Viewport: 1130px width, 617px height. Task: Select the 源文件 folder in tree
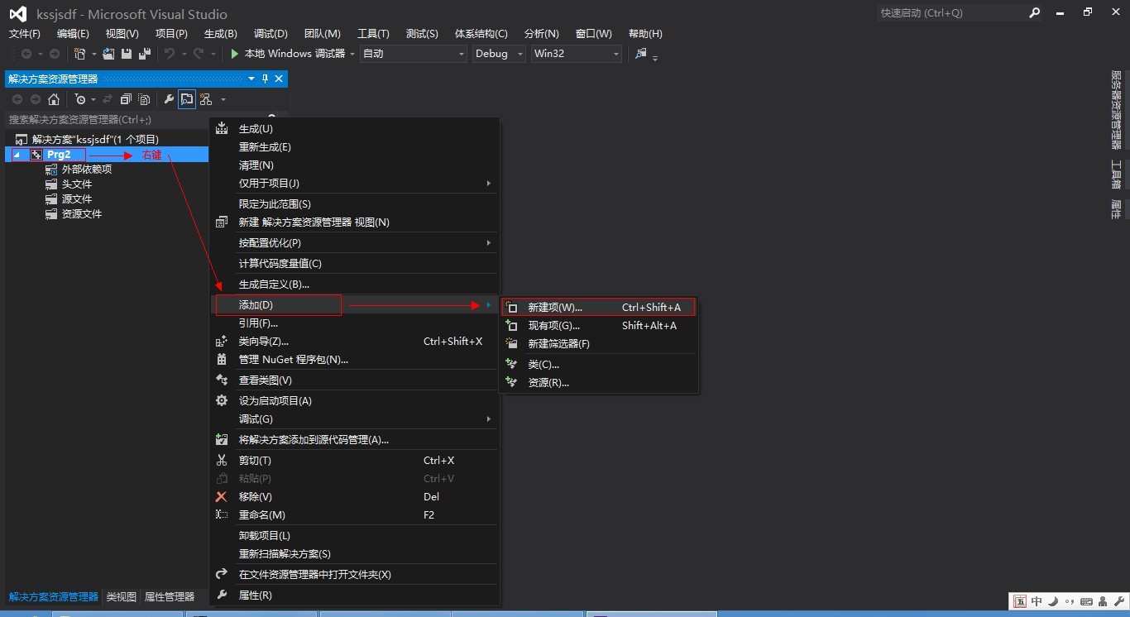pos(77,199)
